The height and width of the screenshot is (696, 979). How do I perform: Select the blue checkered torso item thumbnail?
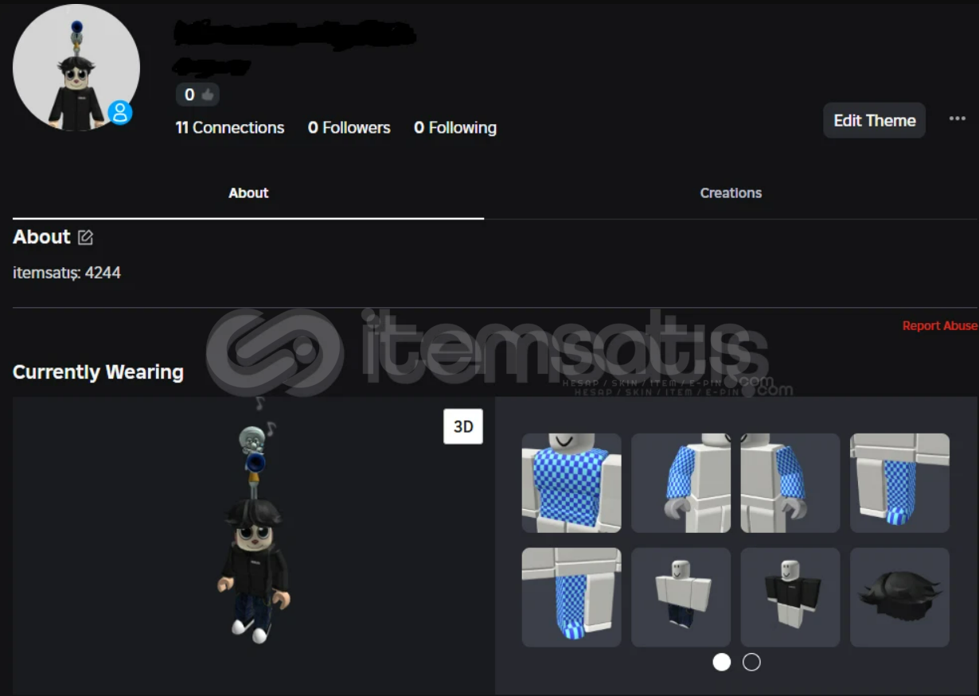tap(571, 483)
